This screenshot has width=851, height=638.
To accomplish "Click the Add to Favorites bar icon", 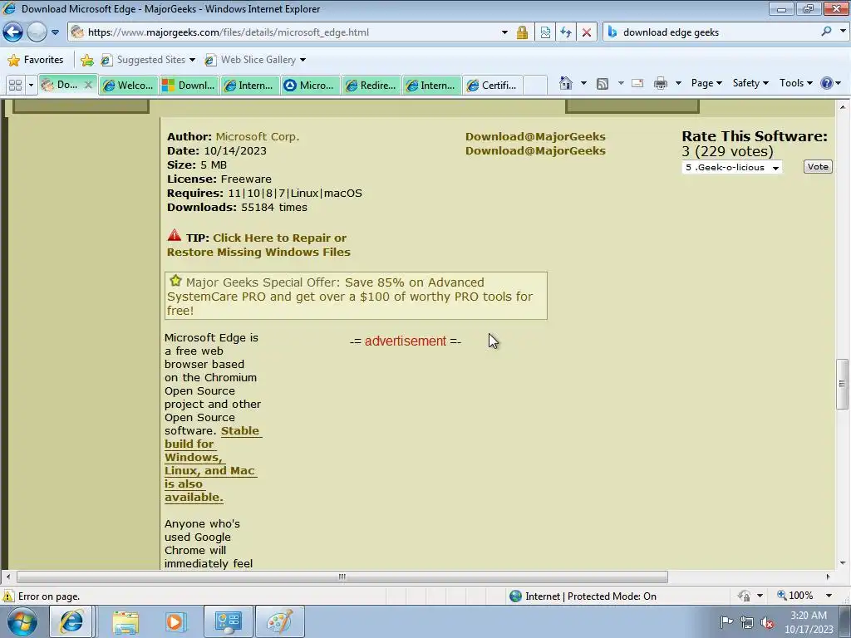I will (86, 60).
